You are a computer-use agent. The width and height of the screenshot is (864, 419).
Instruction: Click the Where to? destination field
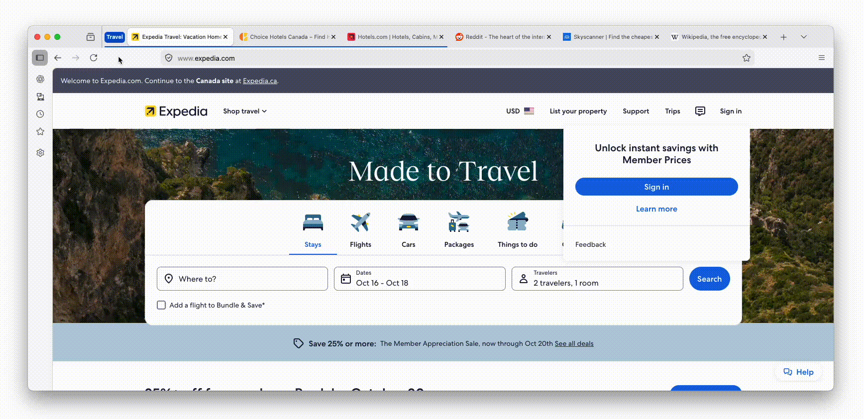point(242,279)
